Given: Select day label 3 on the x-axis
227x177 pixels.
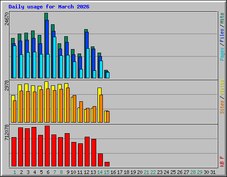Looking at the screenshot, I should point(28,172).
